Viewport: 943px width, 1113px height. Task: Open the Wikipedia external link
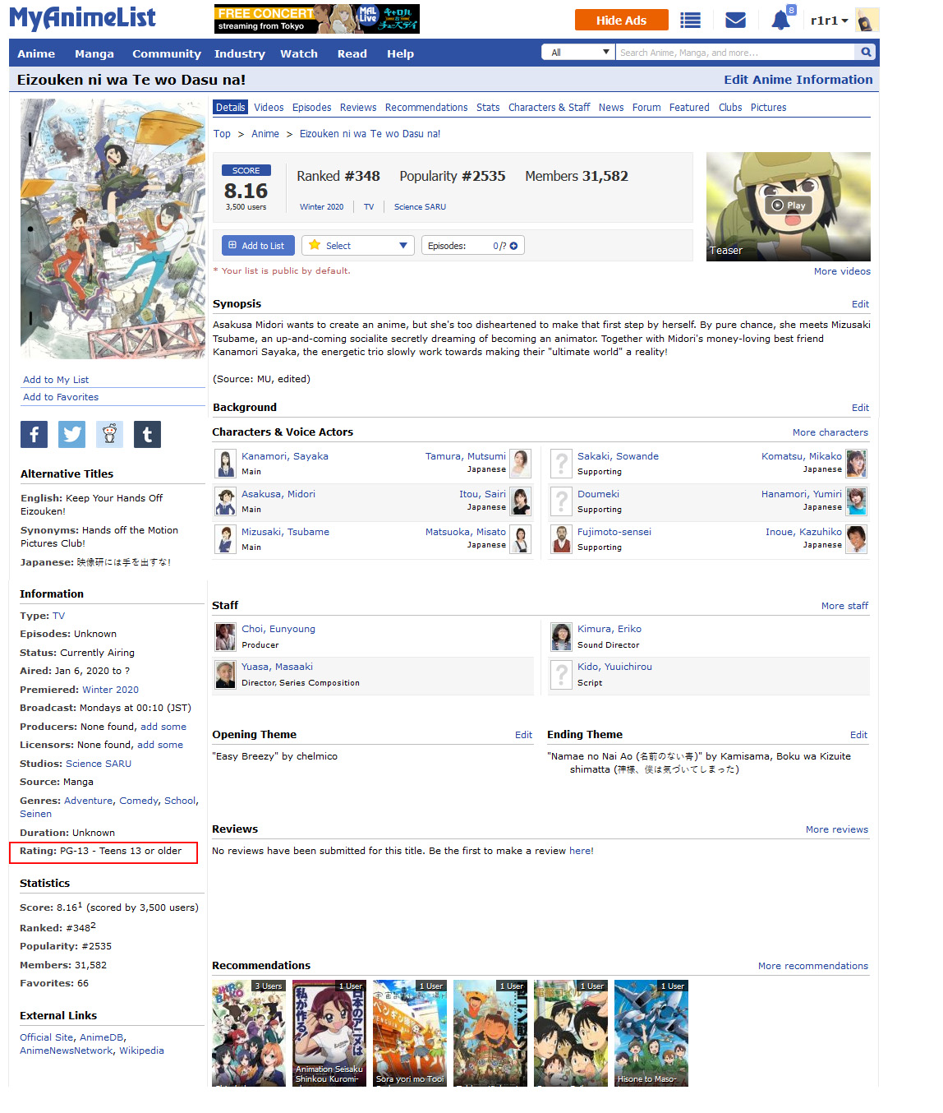pos(141,1051)
